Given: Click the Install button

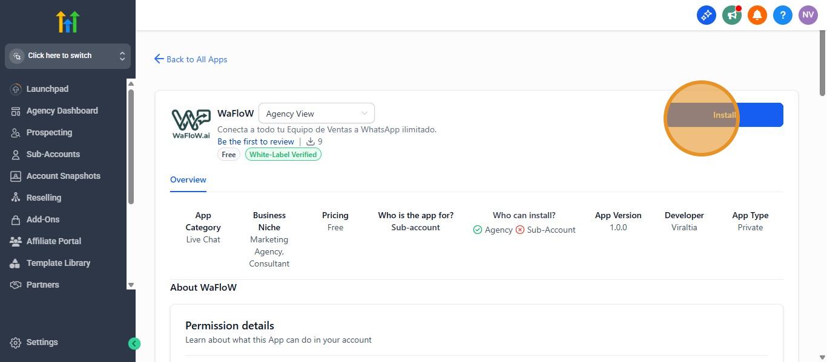Looking at the screenshot, I should (x=724, y=115).
